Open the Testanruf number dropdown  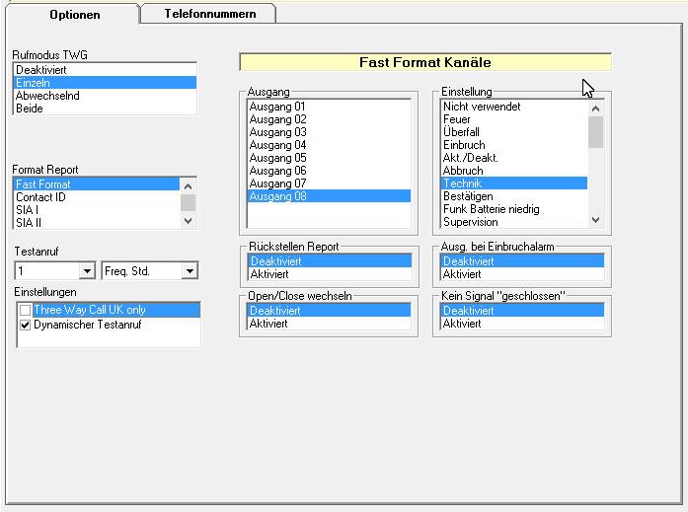(87, 271)
